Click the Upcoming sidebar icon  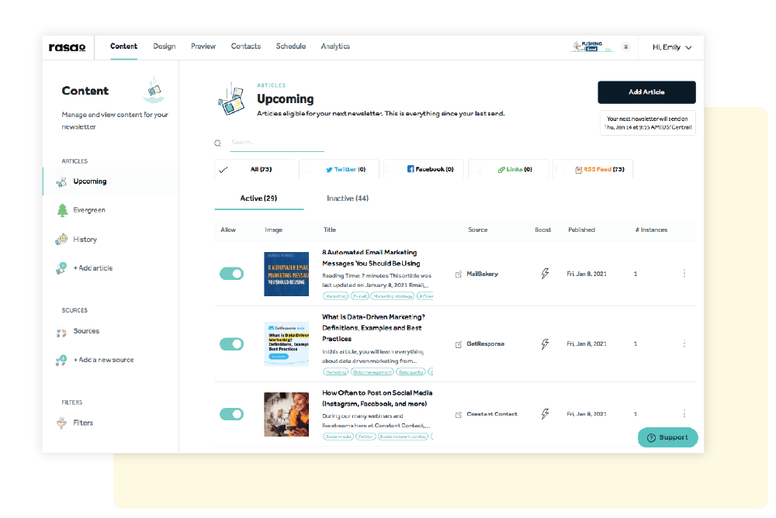(x=61, y=181)
